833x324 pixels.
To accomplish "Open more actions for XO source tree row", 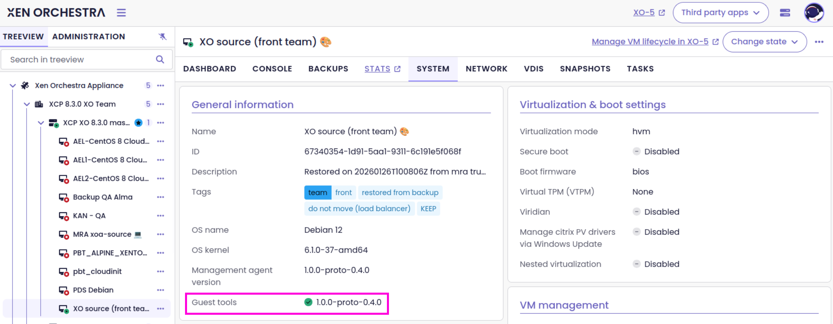I will 161,309.
